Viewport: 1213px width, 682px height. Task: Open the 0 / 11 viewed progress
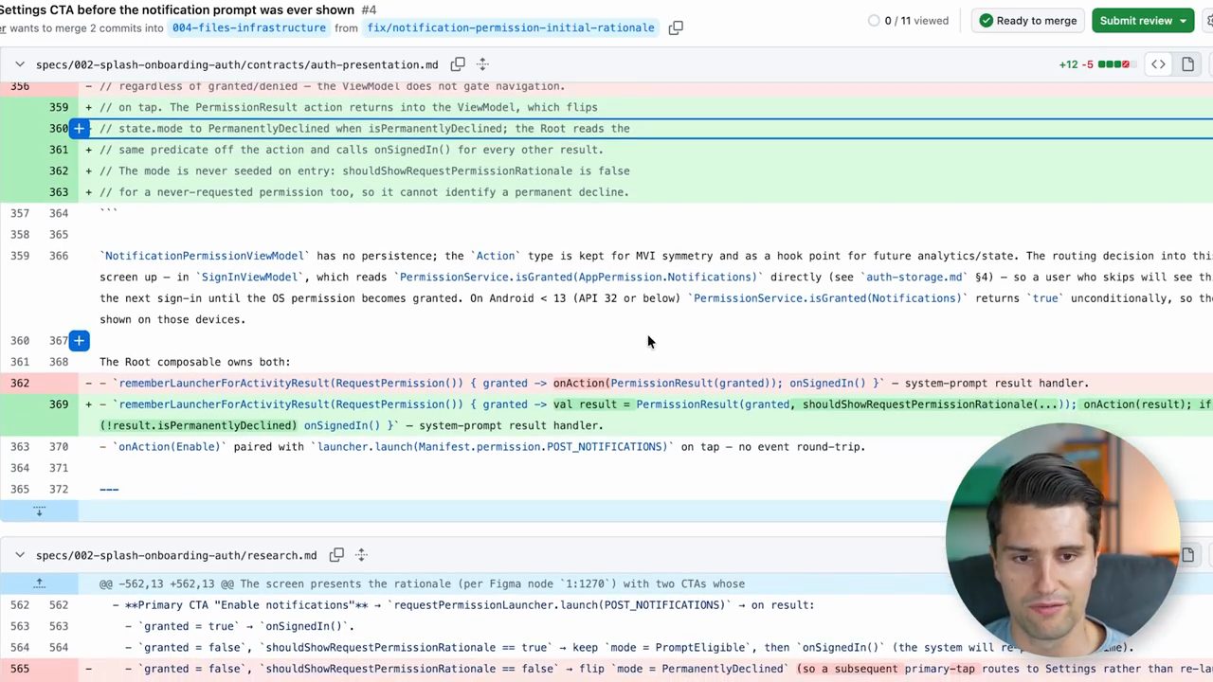[908, 21]
